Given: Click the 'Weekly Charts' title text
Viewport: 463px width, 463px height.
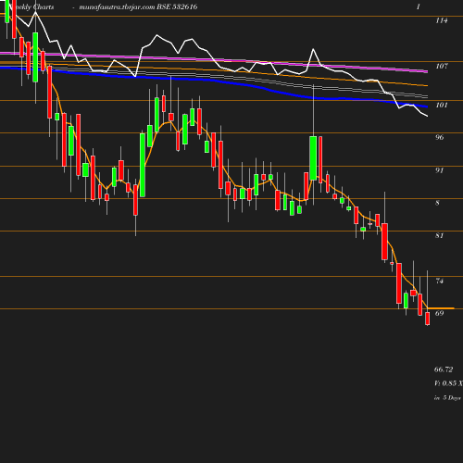Looking at the screenshot, I should (31, 6).
